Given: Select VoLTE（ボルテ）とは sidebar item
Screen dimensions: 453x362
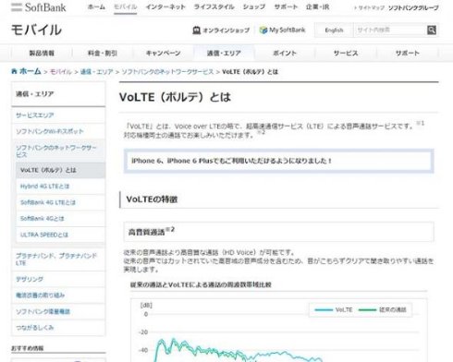Looking at the screenshot, I should pyautogui.click(x=60, y=170).
